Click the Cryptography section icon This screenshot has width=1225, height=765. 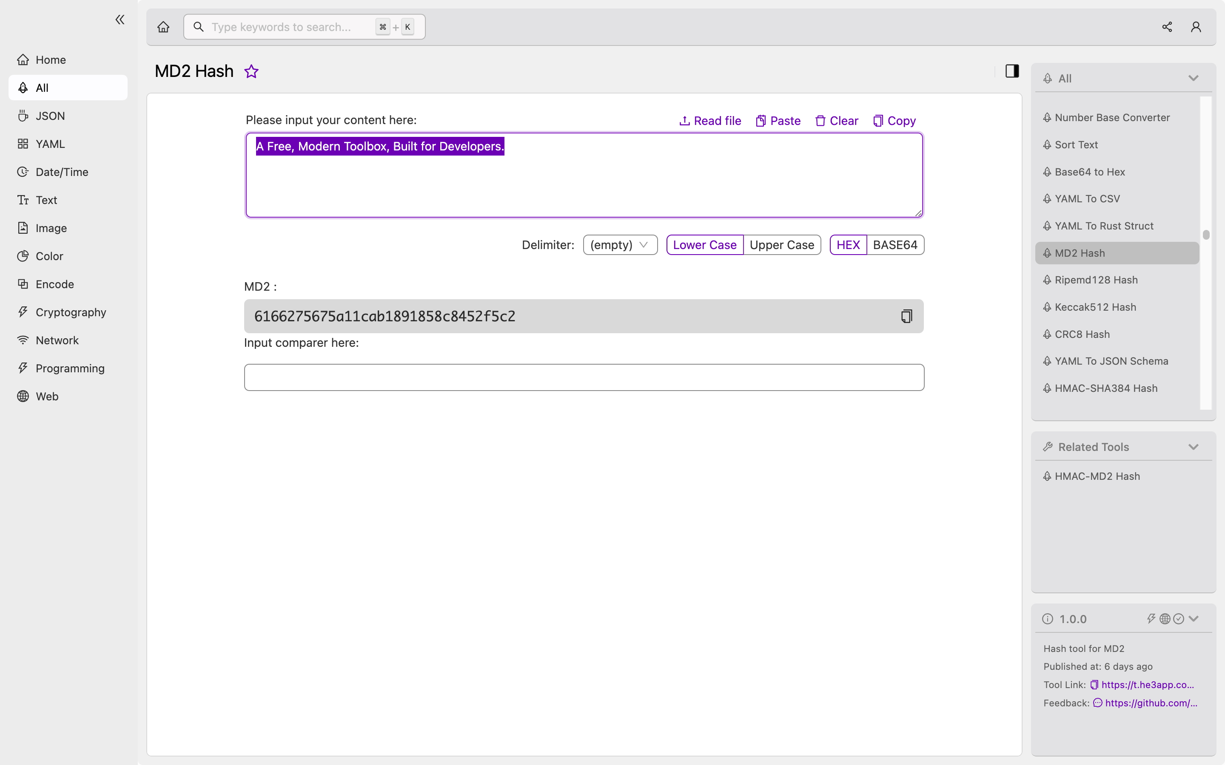23,312
